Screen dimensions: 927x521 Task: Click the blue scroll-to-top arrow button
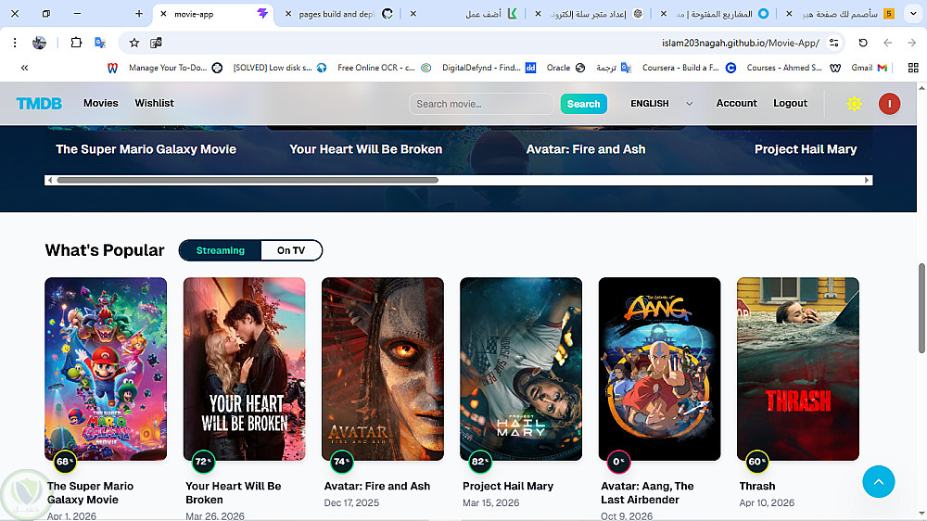(x=879, y=481)
